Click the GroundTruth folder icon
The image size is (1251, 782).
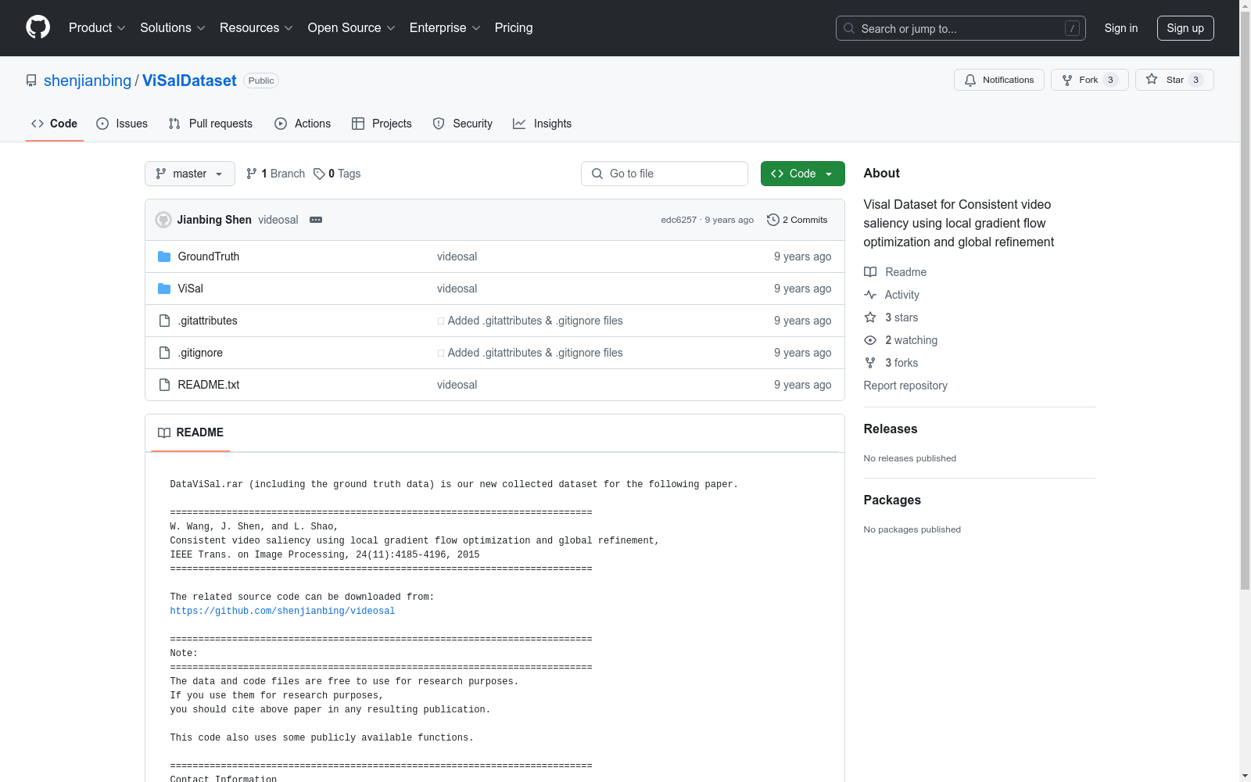pyautogui.click(x=164, y=256)
